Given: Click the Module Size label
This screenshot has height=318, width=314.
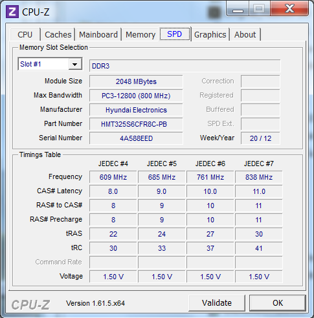Looking at the screenshot, I should (63, 81).
